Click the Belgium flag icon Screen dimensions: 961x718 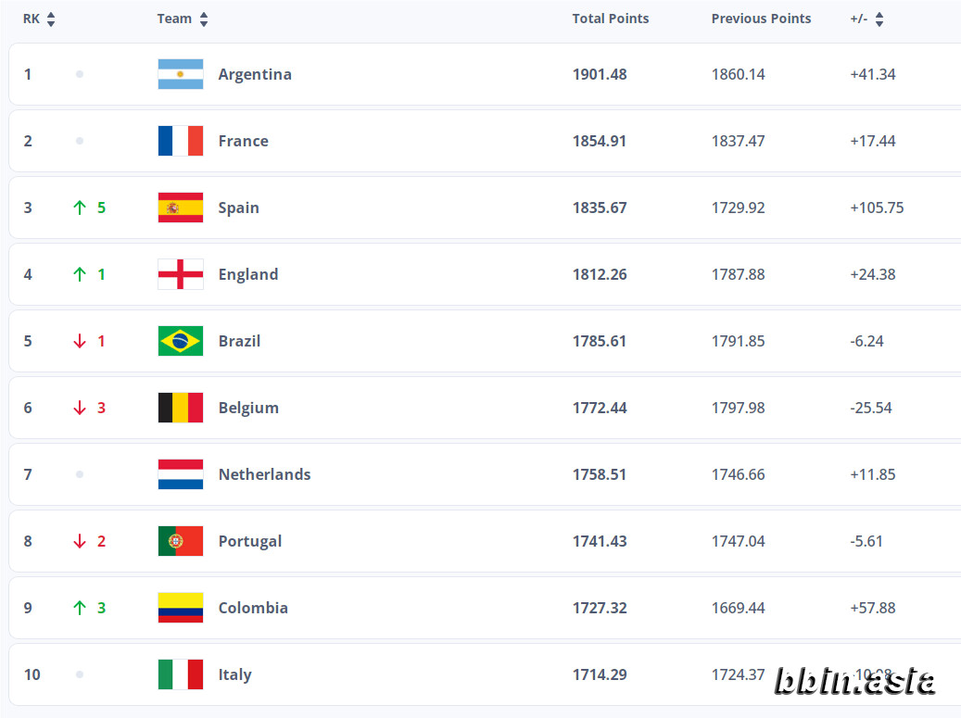[x=180, y=408]
